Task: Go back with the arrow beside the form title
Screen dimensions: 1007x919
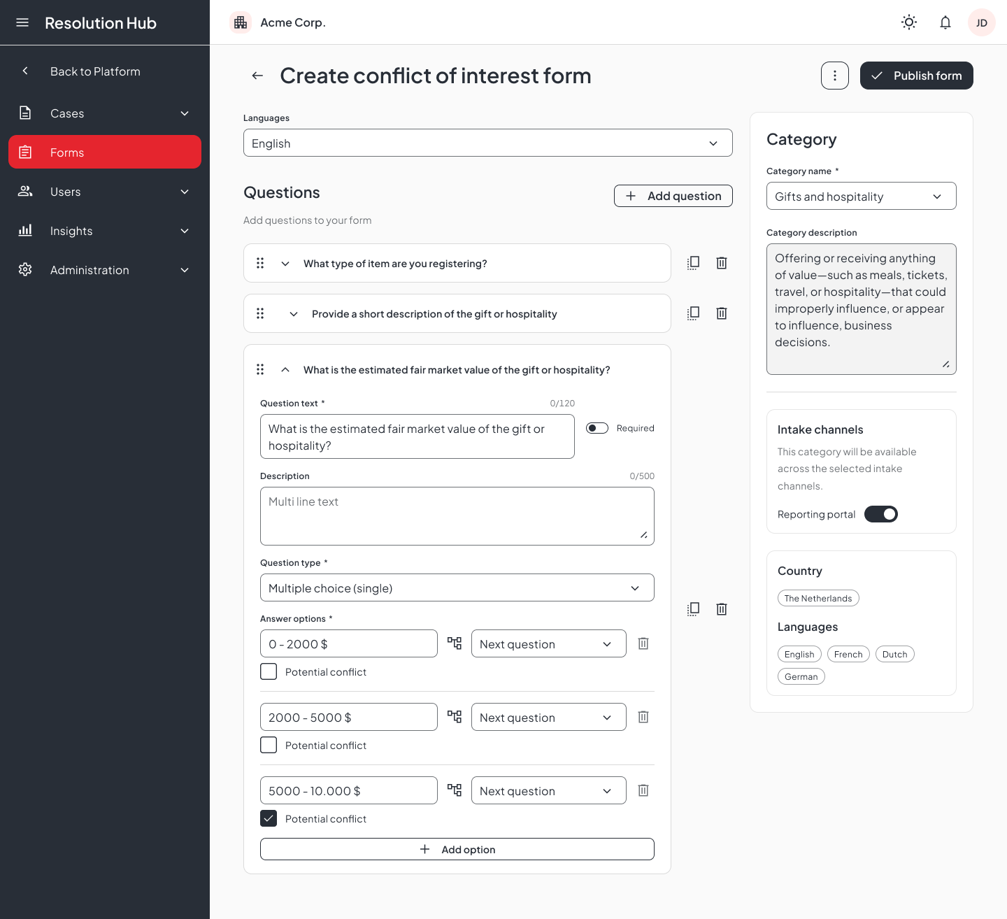Action: [257, 76]
